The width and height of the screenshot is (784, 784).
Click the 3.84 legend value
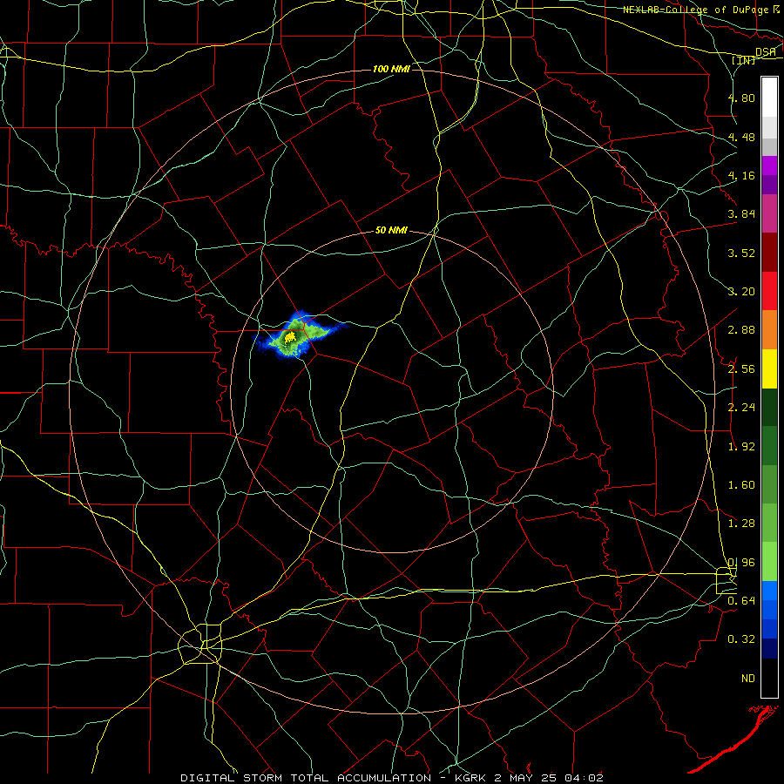point(741,214)
